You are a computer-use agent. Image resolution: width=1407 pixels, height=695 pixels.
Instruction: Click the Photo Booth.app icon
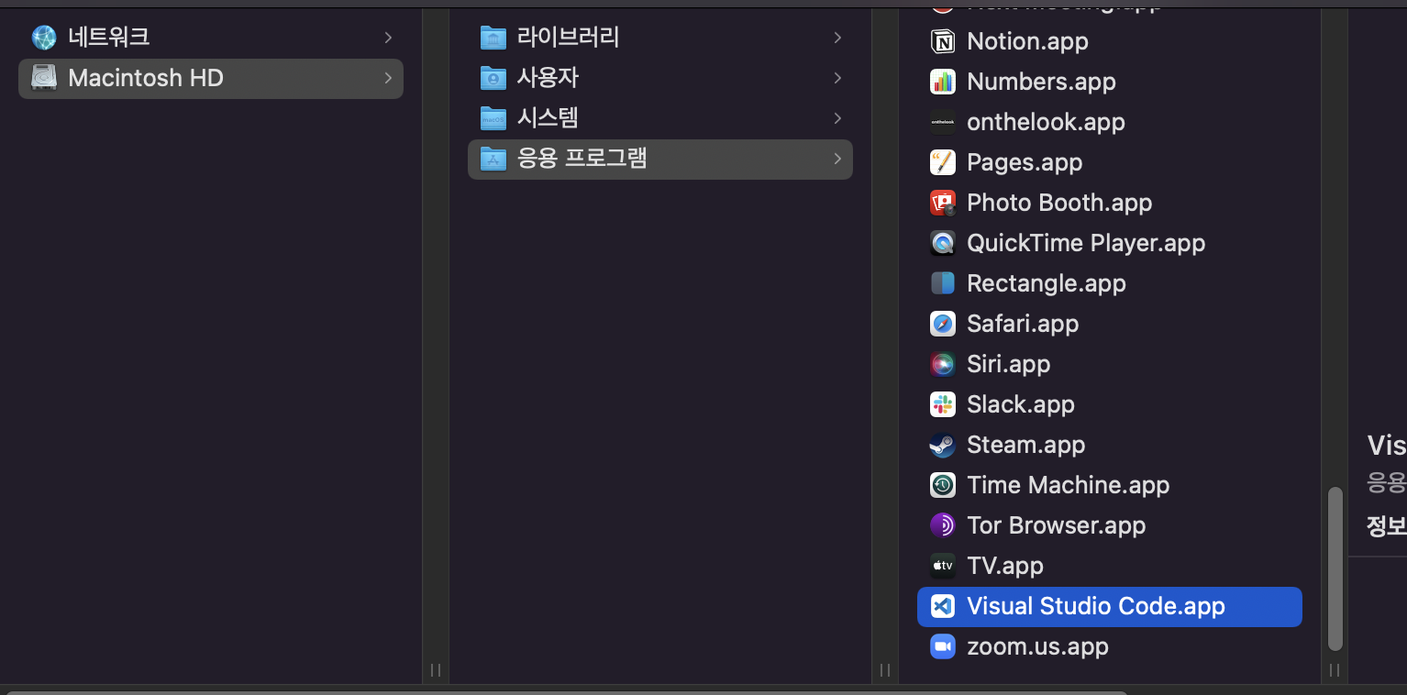click(x=942, y=203)
